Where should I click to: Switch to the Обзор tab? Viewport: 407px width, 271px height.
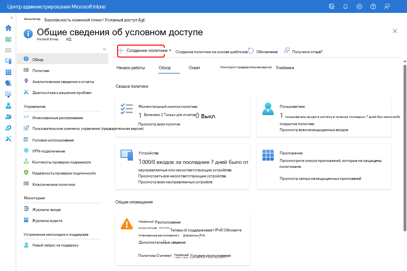[165, 68]
